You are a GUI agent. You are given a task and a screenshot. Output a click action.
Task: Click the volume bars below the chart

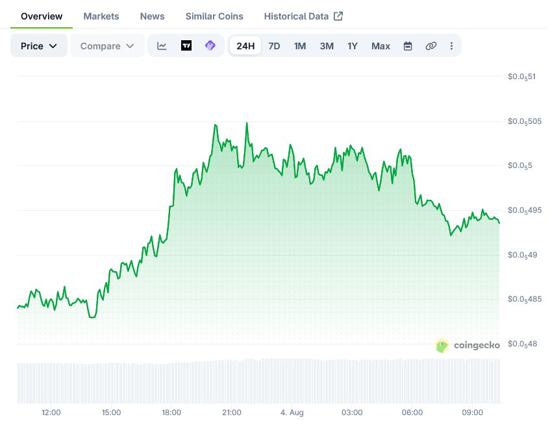pyautogui.click(x=259, y=381)
